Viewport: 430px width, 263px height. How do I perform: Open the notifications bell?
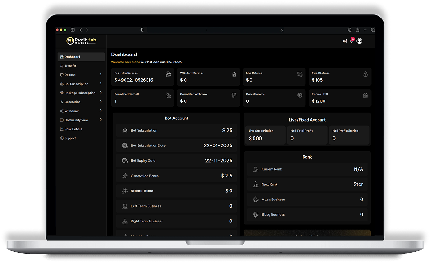(351, 41)
